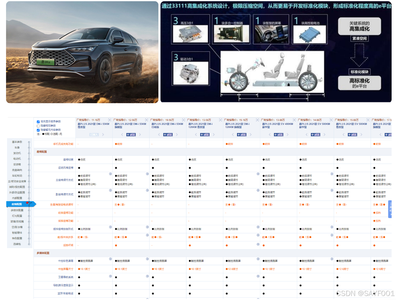Jump to 灯光配置 section in sidebar
Screen dimensions: 396x300
click(17, 216)
